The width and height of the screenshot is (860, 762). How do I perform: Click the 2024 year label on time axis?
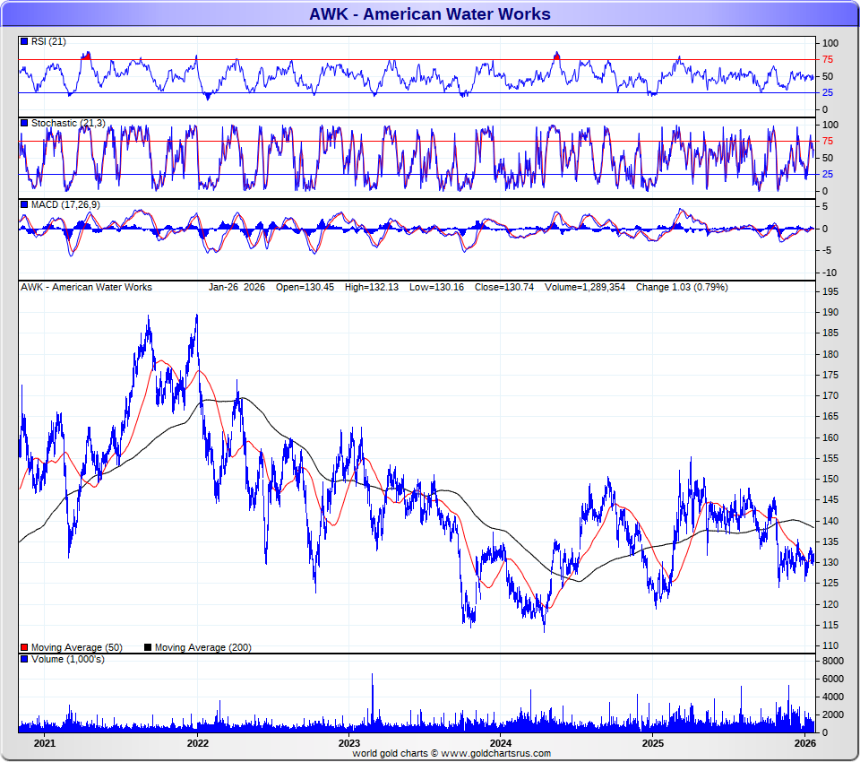[x=501, y=743]
